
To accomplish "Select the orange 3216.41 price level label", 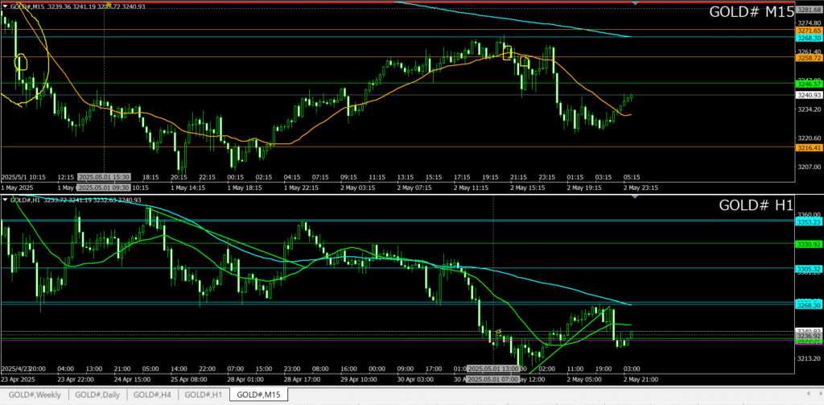I will click(x=807, y=147).
